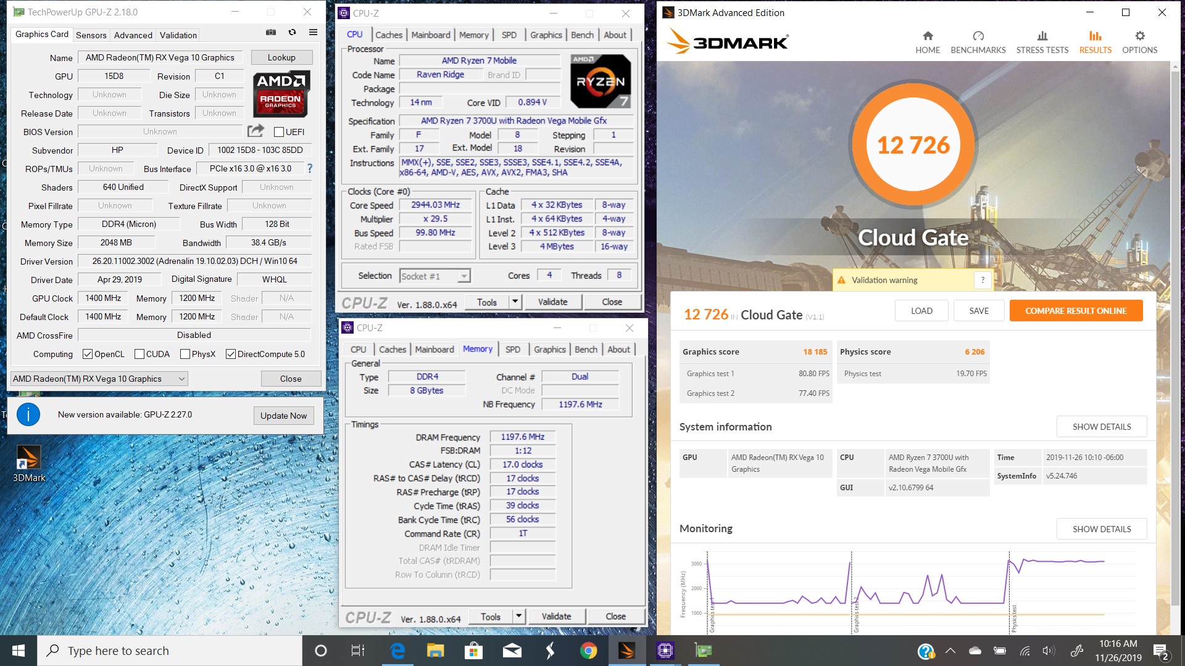Screen dimensions: 1185x666
Task: Click the taskbar clock and date
Action: pos(1118,651)
